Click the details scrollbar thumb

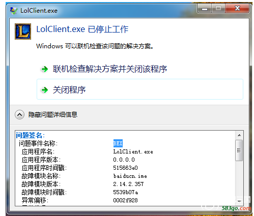click(x=239, y=150)
